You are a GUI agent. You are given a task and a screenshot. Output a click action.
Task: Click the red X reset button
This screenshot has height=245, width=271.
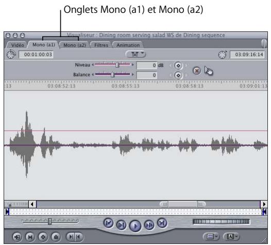(x=197, y=71)
